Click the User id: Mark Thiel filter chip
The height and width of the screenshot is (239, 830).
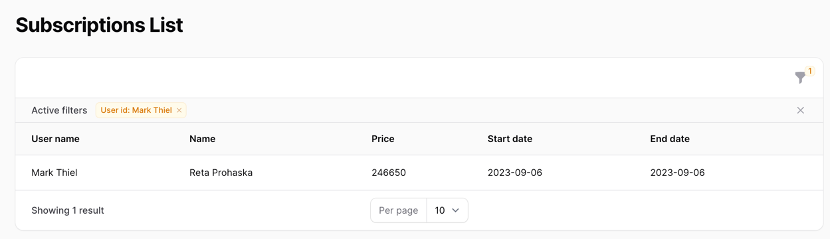[x=141, y=110]
